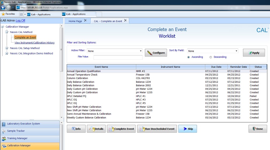Screen dimensions: 270x150
Task: Open View Instrument/Calibration History link
Action: click(34, 43)
